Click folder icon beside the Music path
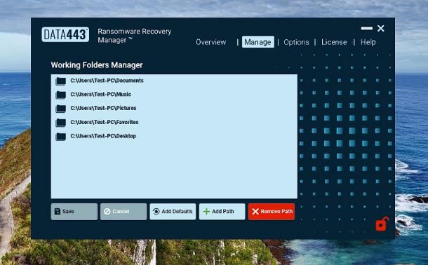 pyautogui.click(x=60, y=95)
